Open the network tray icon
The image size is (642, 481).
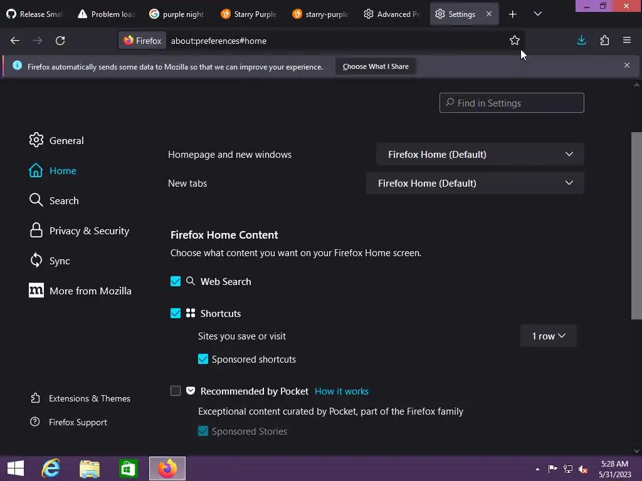point(568,468)
